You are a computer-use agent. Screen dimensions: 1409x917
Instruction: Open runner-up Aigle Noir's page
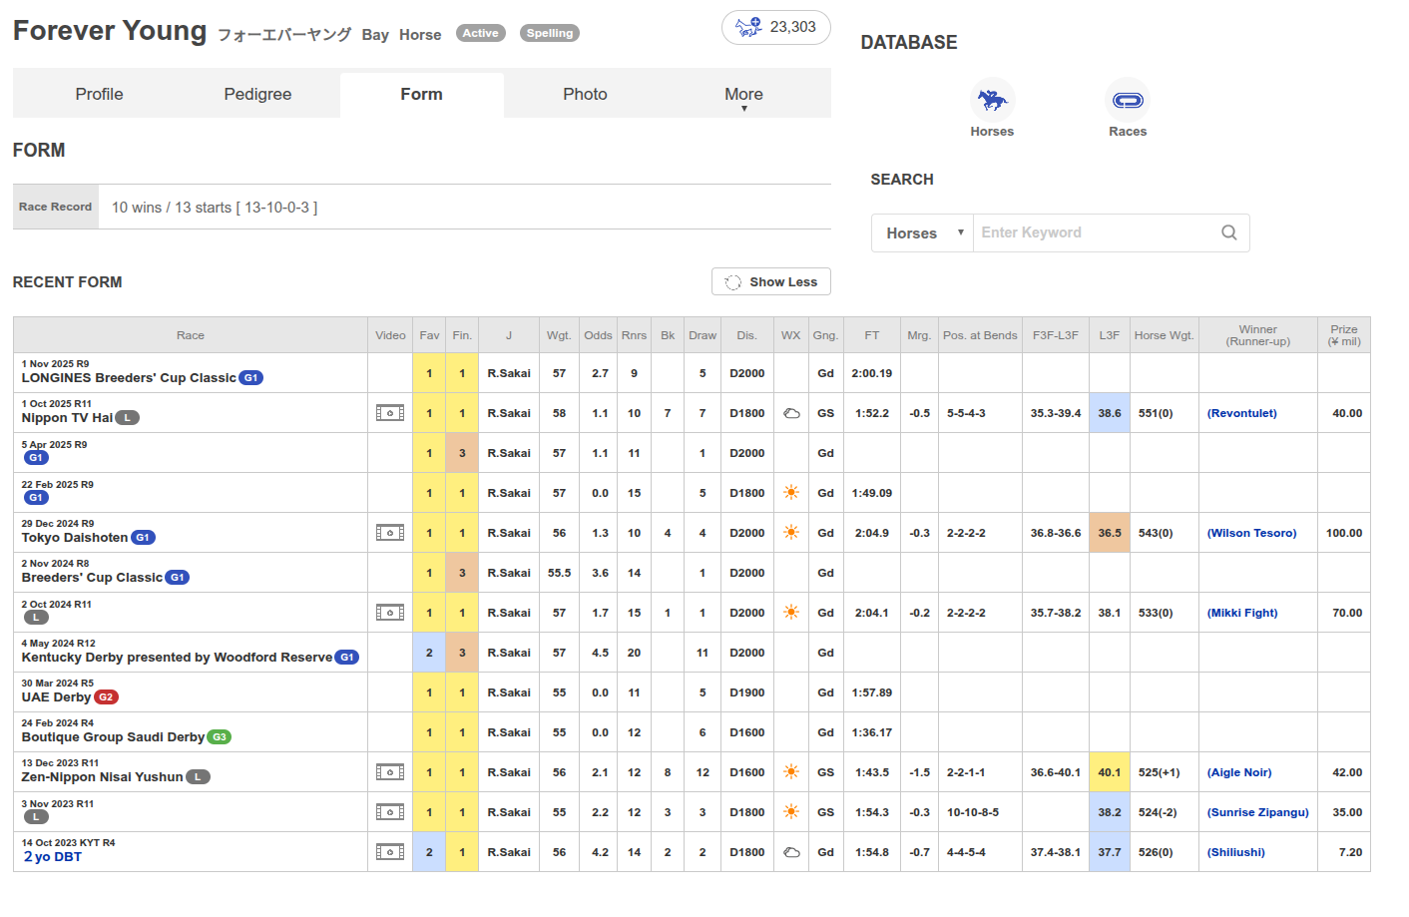click(1239, 772)
